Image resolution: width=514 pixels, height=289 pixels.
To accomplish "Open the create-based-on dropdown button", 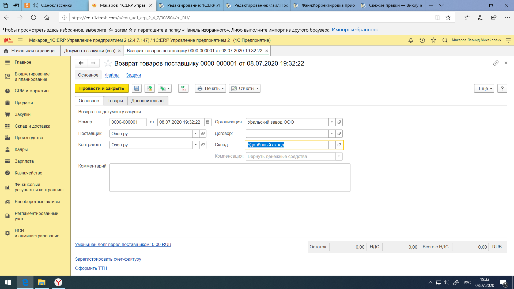I will [164, 88].
